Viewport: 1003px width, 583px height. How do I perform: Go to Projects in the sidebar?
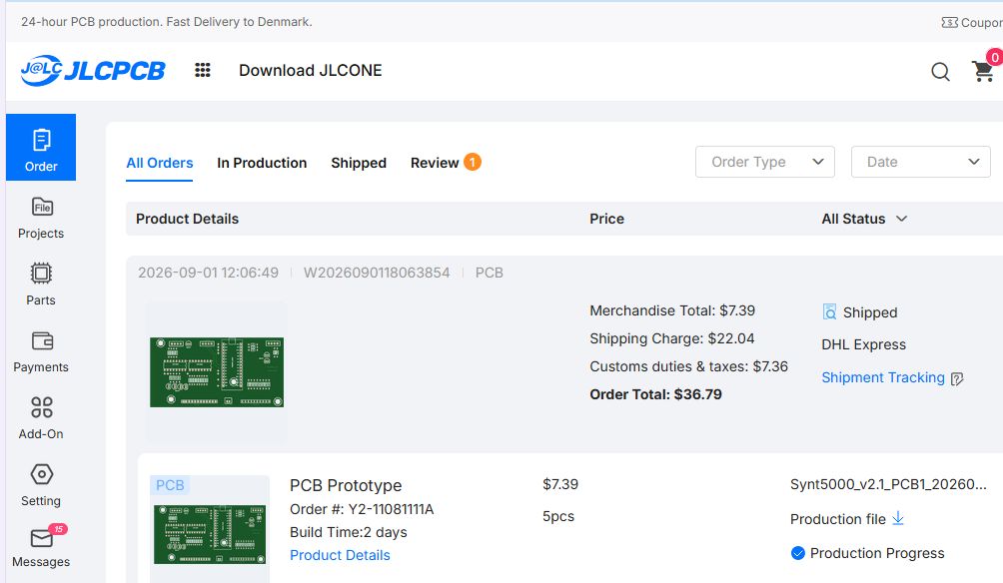tap(41, 218)
